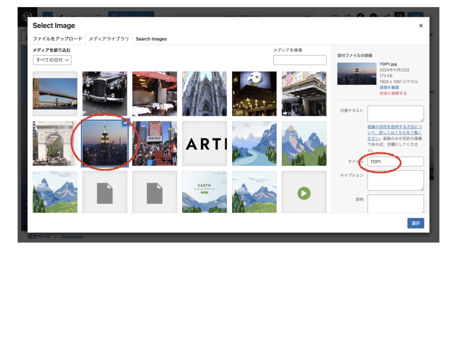Click the キャプション text area

point(395,180)
